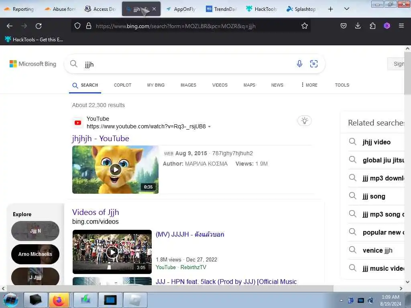Select the News search tab
The width and height of the screenshot is (411, 308).
(x=277, y=85)
